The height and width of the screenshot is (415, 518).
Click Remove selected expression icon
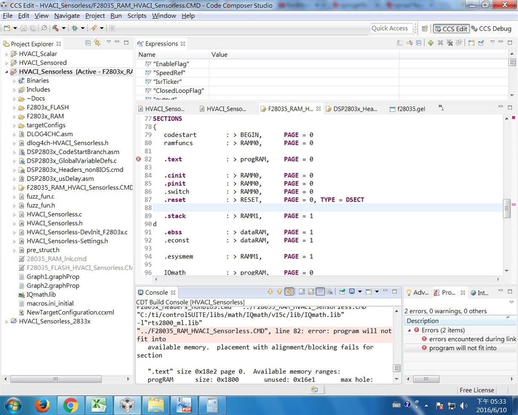point(441,43)
